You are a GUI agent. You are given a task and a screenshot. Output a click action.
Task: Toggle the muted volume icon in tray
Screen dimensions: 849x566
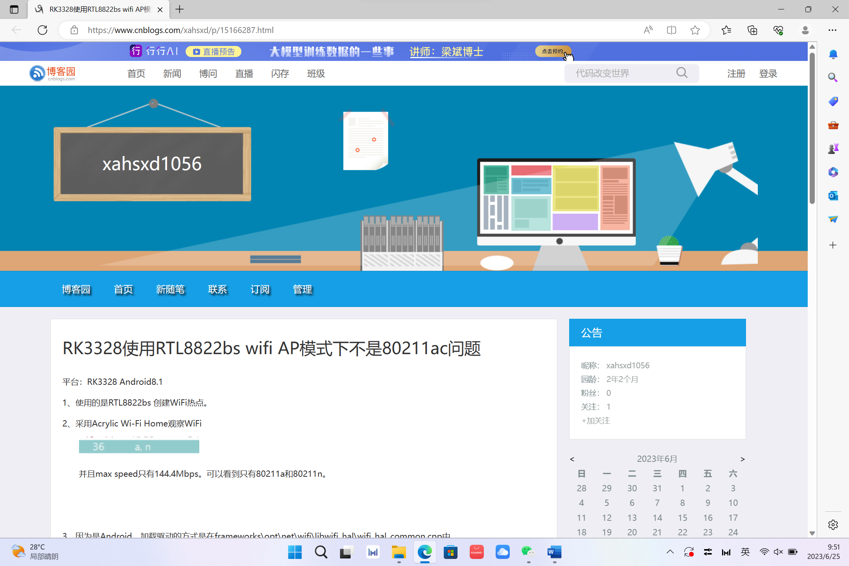778,552
